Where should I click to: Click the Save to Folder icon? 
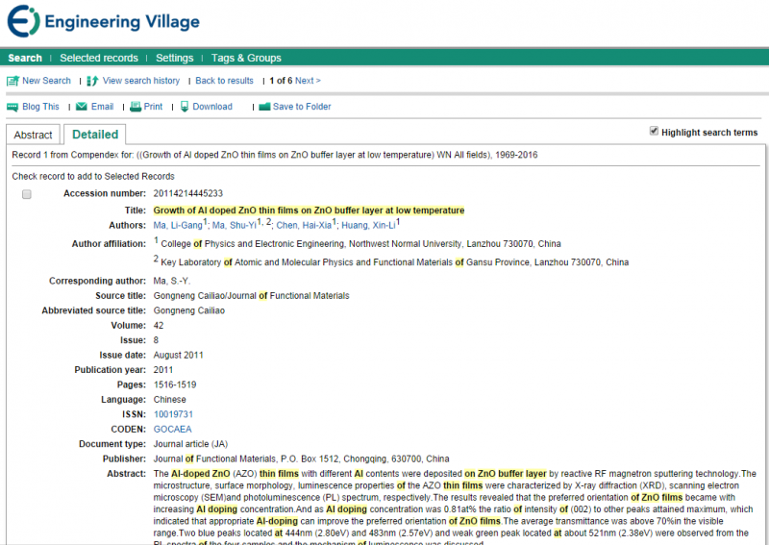pos(264,107)
